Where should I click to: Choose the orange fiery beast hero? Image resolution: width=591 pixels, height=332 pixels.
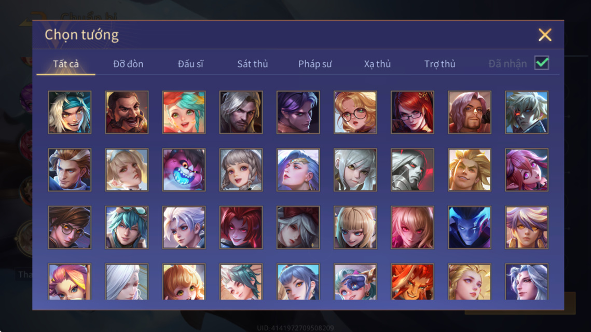click(413, 282)
